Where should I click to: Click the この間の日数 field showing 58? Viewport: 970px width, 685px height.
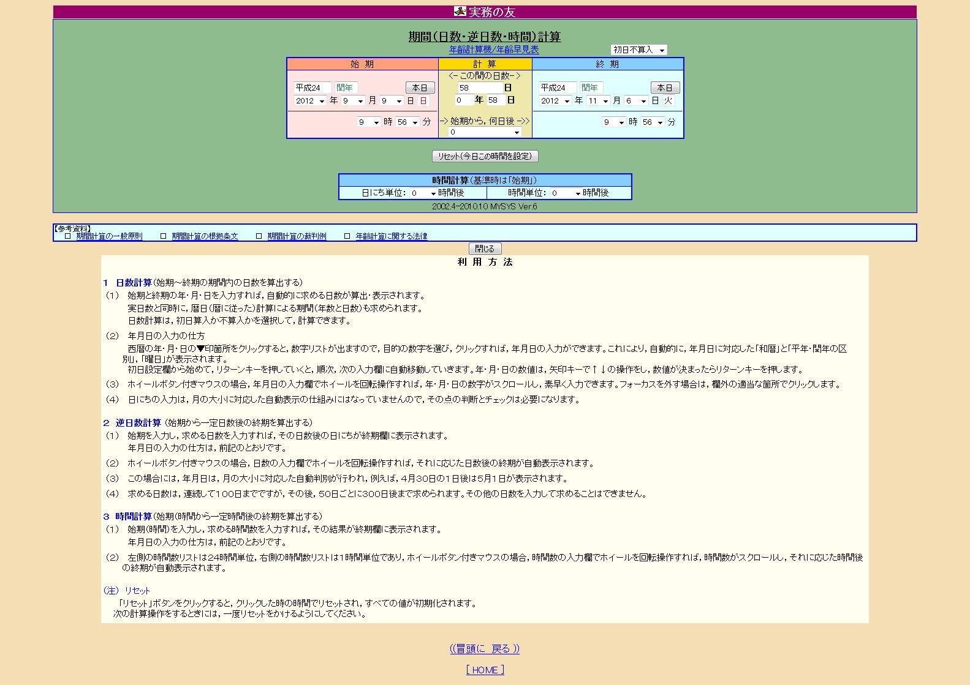click(x=479, y=88)
